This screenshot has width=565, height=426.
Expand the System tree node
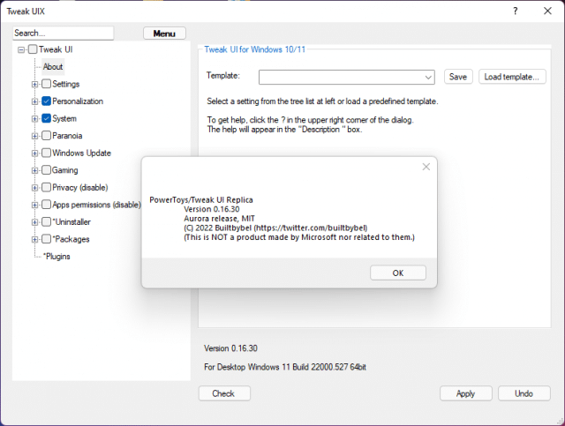34,119
